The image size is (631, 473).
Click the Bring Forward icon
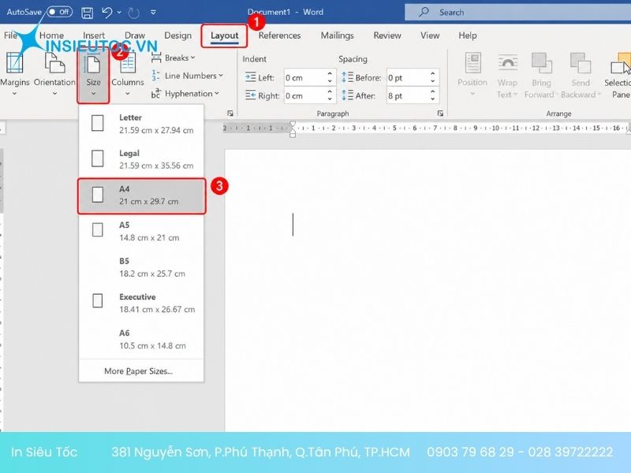coord(541,63)
